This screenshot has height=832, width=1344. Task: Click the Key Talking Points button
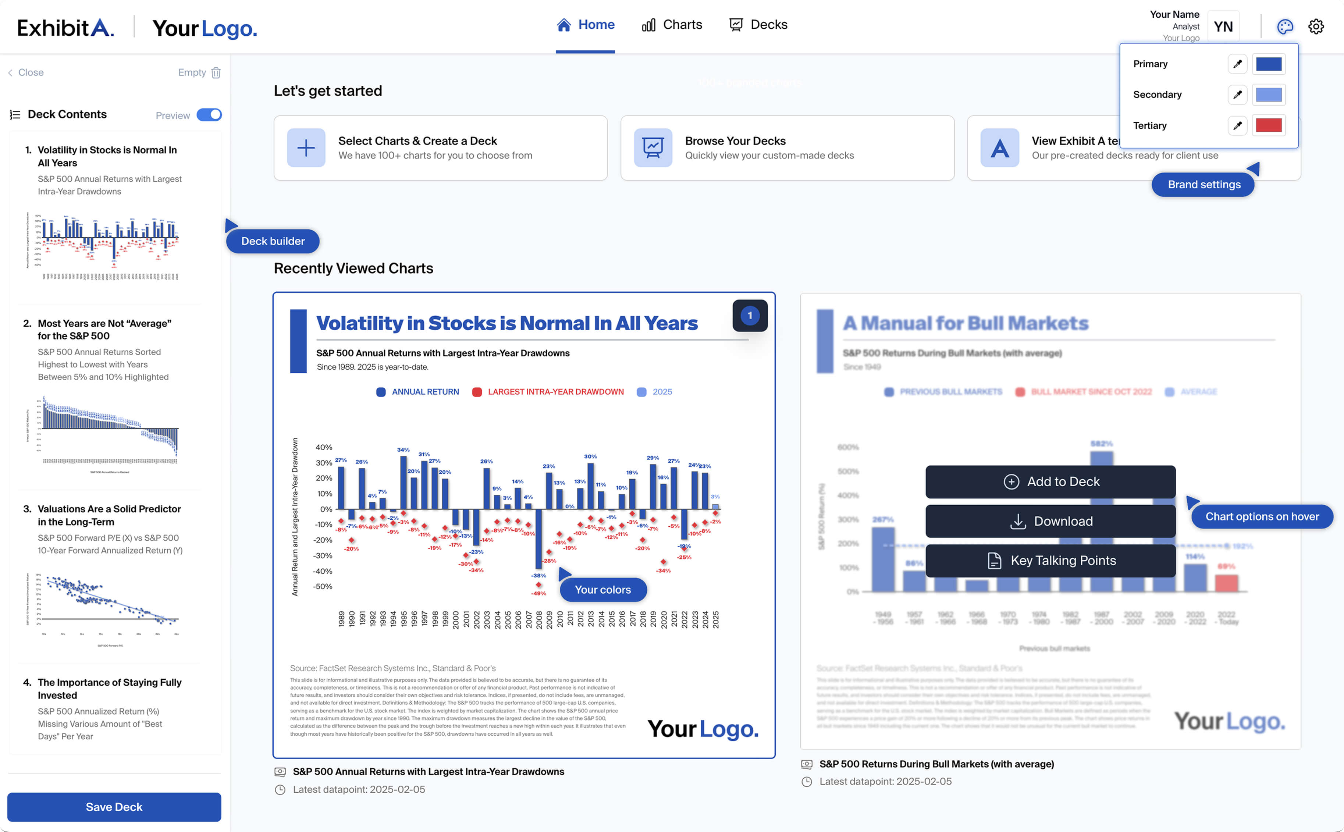(x=1050, y=560)
